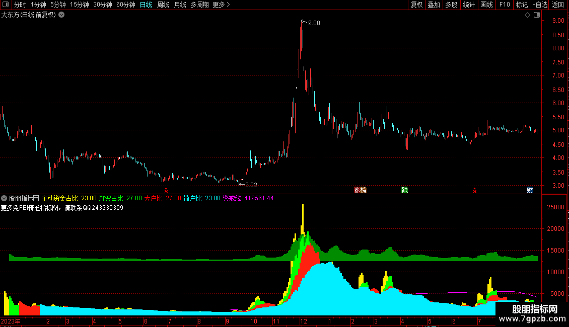Image resolution: width=569 pixels, height=327 pixels.
Task: Click the 警戒线 indicator value
Action: click(248, 198)
